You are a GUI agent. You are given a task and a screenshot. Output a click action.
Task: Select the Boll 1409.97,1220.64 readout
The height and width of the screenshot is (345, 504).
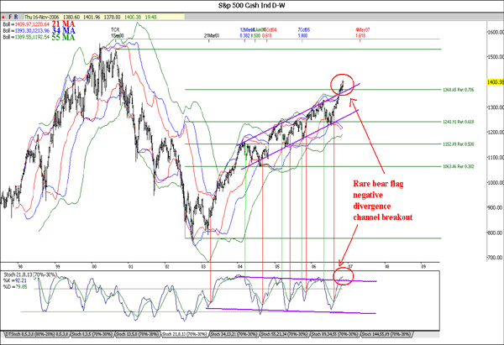(26, 24)
